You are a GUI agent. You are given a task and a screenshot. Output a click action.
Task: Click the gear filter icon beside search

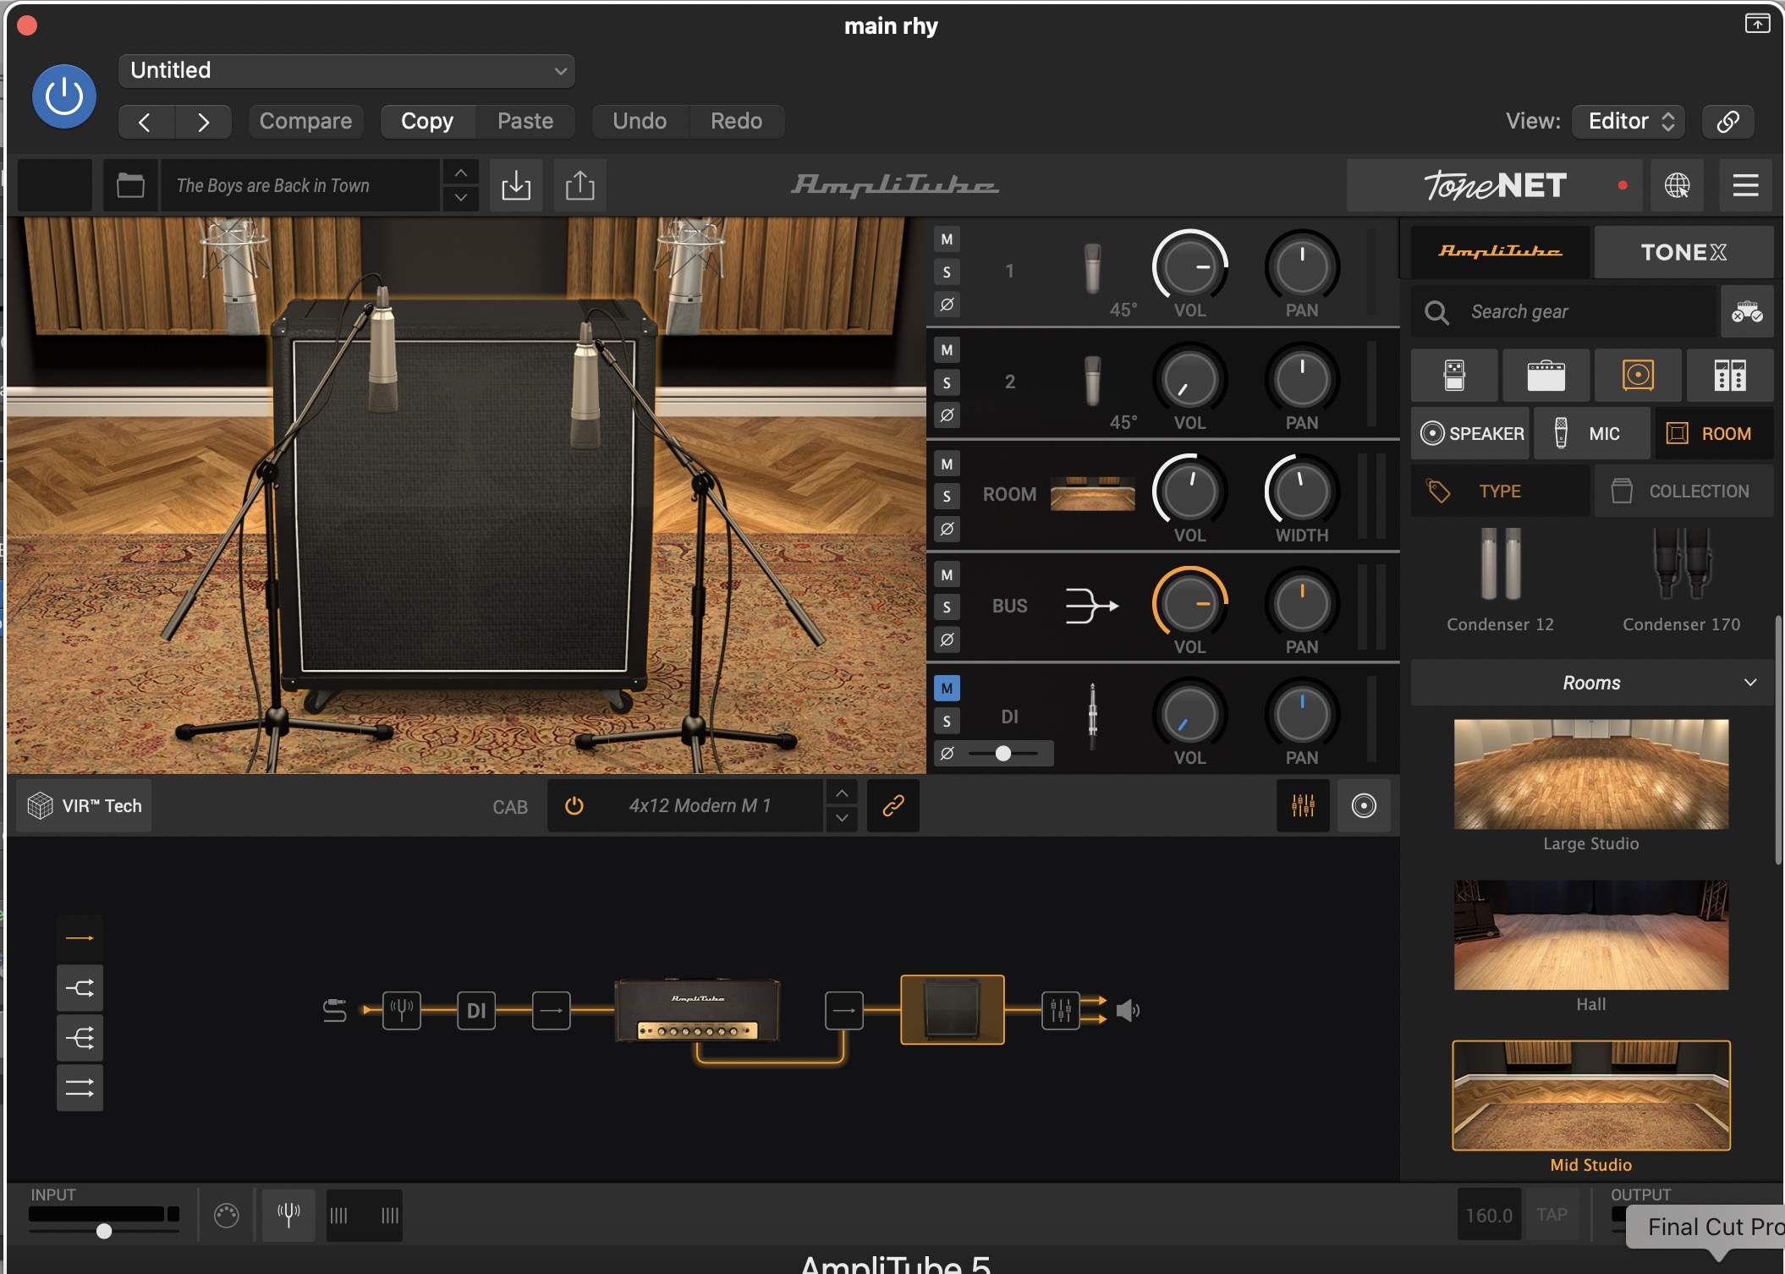click(1747, 312)
